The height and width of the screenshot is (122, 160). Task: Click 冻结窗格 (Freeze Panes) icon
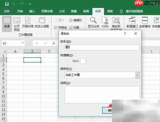click(156, 23)
